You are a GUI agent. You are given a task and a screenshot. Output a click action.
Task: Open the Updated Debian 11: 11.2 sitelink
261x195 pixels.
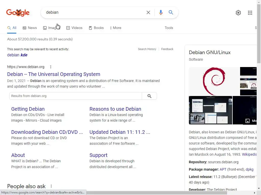120,132
